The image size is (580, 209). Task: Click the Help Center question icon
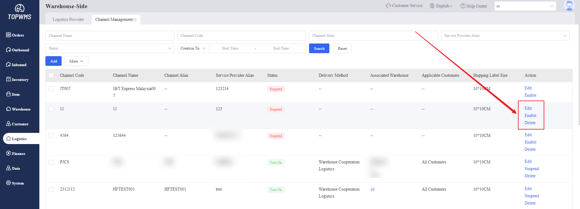(x=463, y=6)
